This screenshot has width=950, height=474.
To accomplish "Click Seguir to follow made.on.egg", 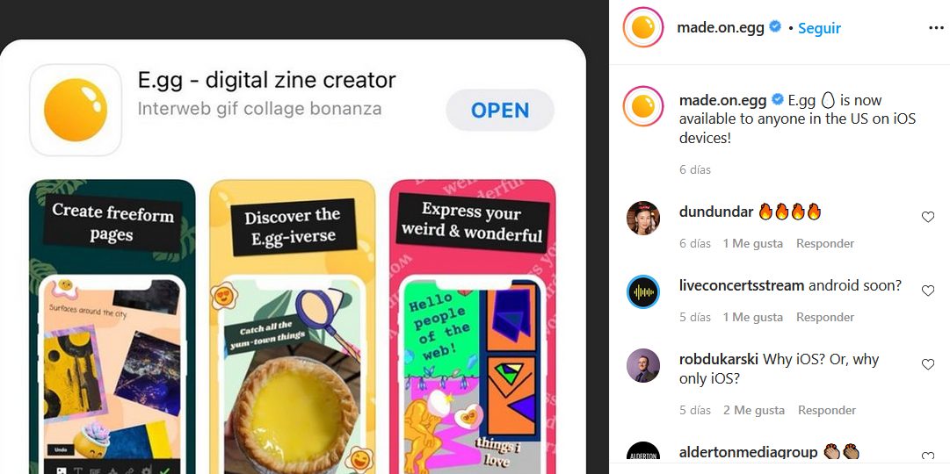I will coord(819,28).
